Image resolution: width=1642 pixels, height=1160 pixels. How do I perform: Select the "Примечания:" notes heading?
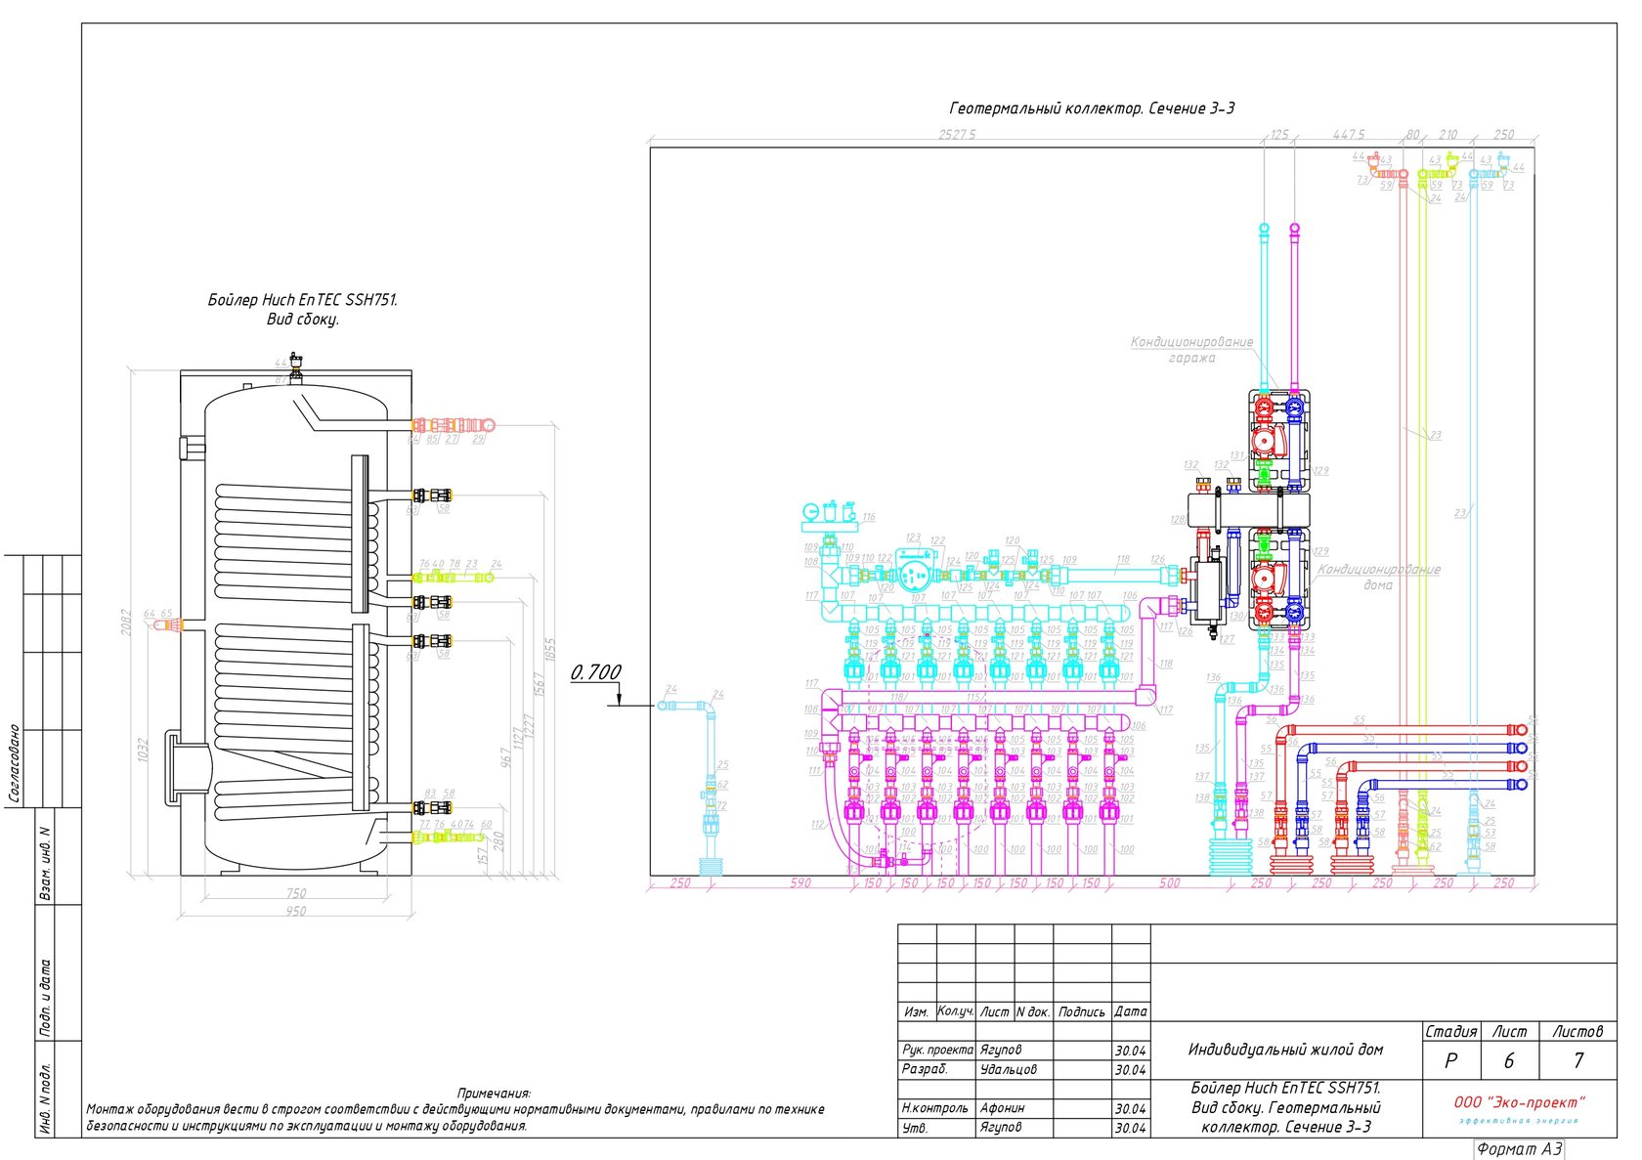tap(494, 1094)
